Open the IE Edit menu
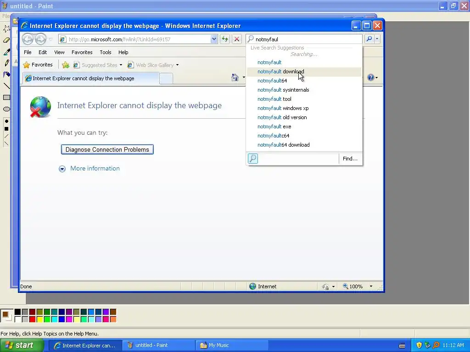470x352 pixels. point(43,52)
